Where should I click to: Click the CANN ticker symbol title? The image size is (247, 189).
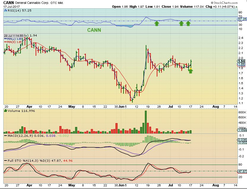click(9, 3)
